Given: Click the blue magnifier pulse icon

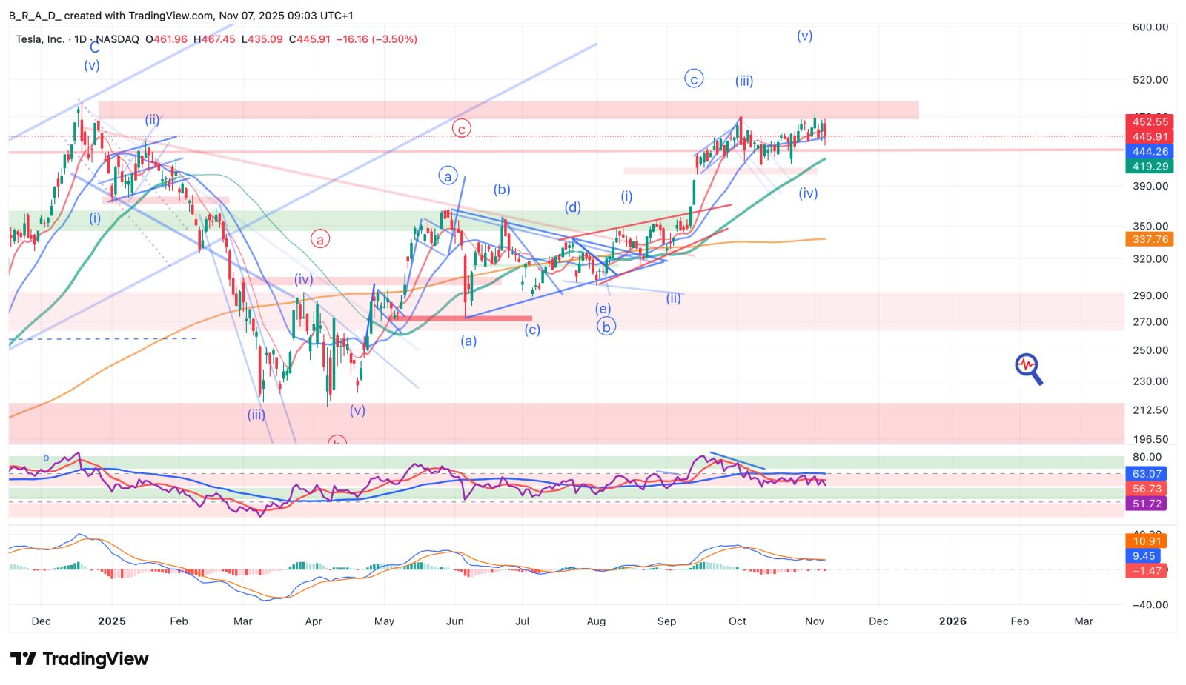Looking at the screenshot, I should pyautogui.click(x=1028, y=368).
